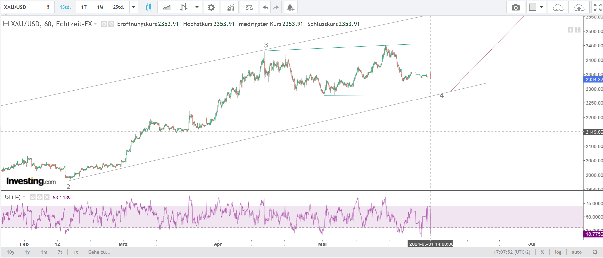Image resolution: width=603 pixels, height=258 pixels.
Task: Click current price label 2334.22
Action: click(593, 79)
